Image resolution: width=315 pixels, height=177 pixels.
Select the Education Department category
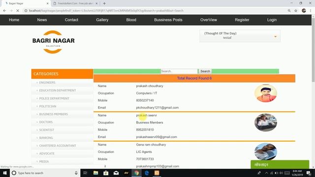[58, 90]
